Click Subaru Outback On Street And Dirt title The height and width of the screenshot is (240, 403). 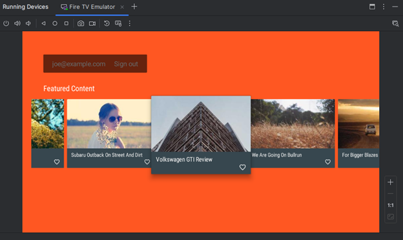(107, 155)
